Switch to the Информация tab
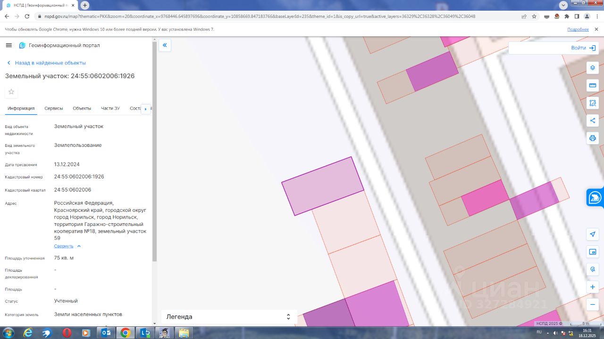 [21, 108]
